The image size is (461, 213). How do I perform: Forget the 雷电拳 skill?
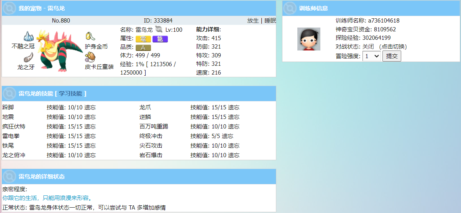tap(90, 136)
